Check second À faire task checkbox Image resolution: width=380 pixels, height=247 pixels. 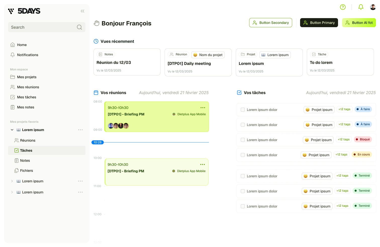(x=243, y=125)
